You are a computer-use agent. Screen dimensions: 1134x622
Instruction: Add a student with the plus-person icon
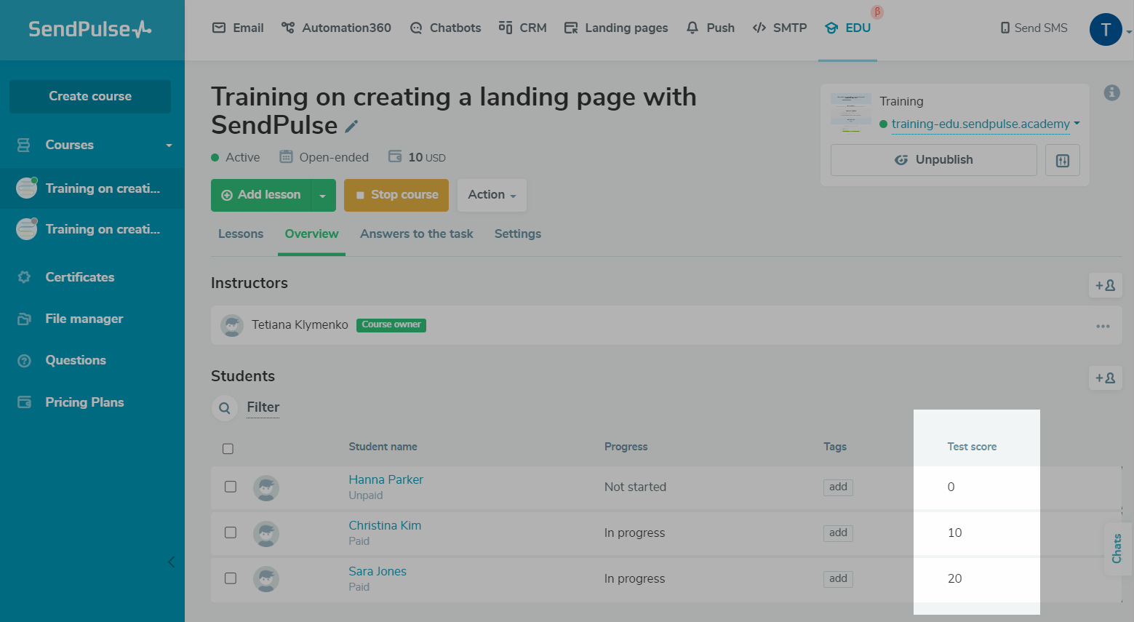pyautogui.click(x=1106, y=378)
